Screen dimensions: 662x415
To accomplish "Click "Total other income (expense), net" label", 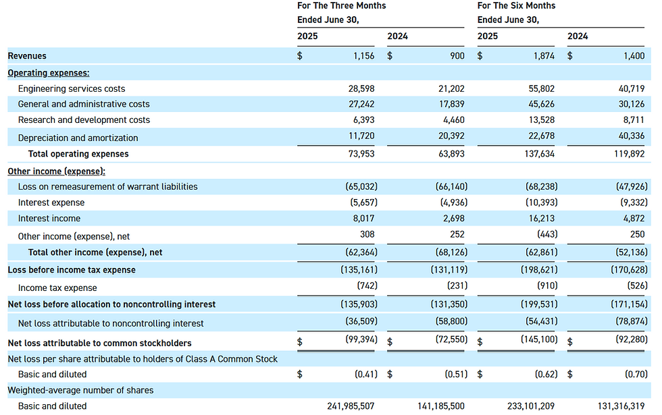I will point(95,252).
